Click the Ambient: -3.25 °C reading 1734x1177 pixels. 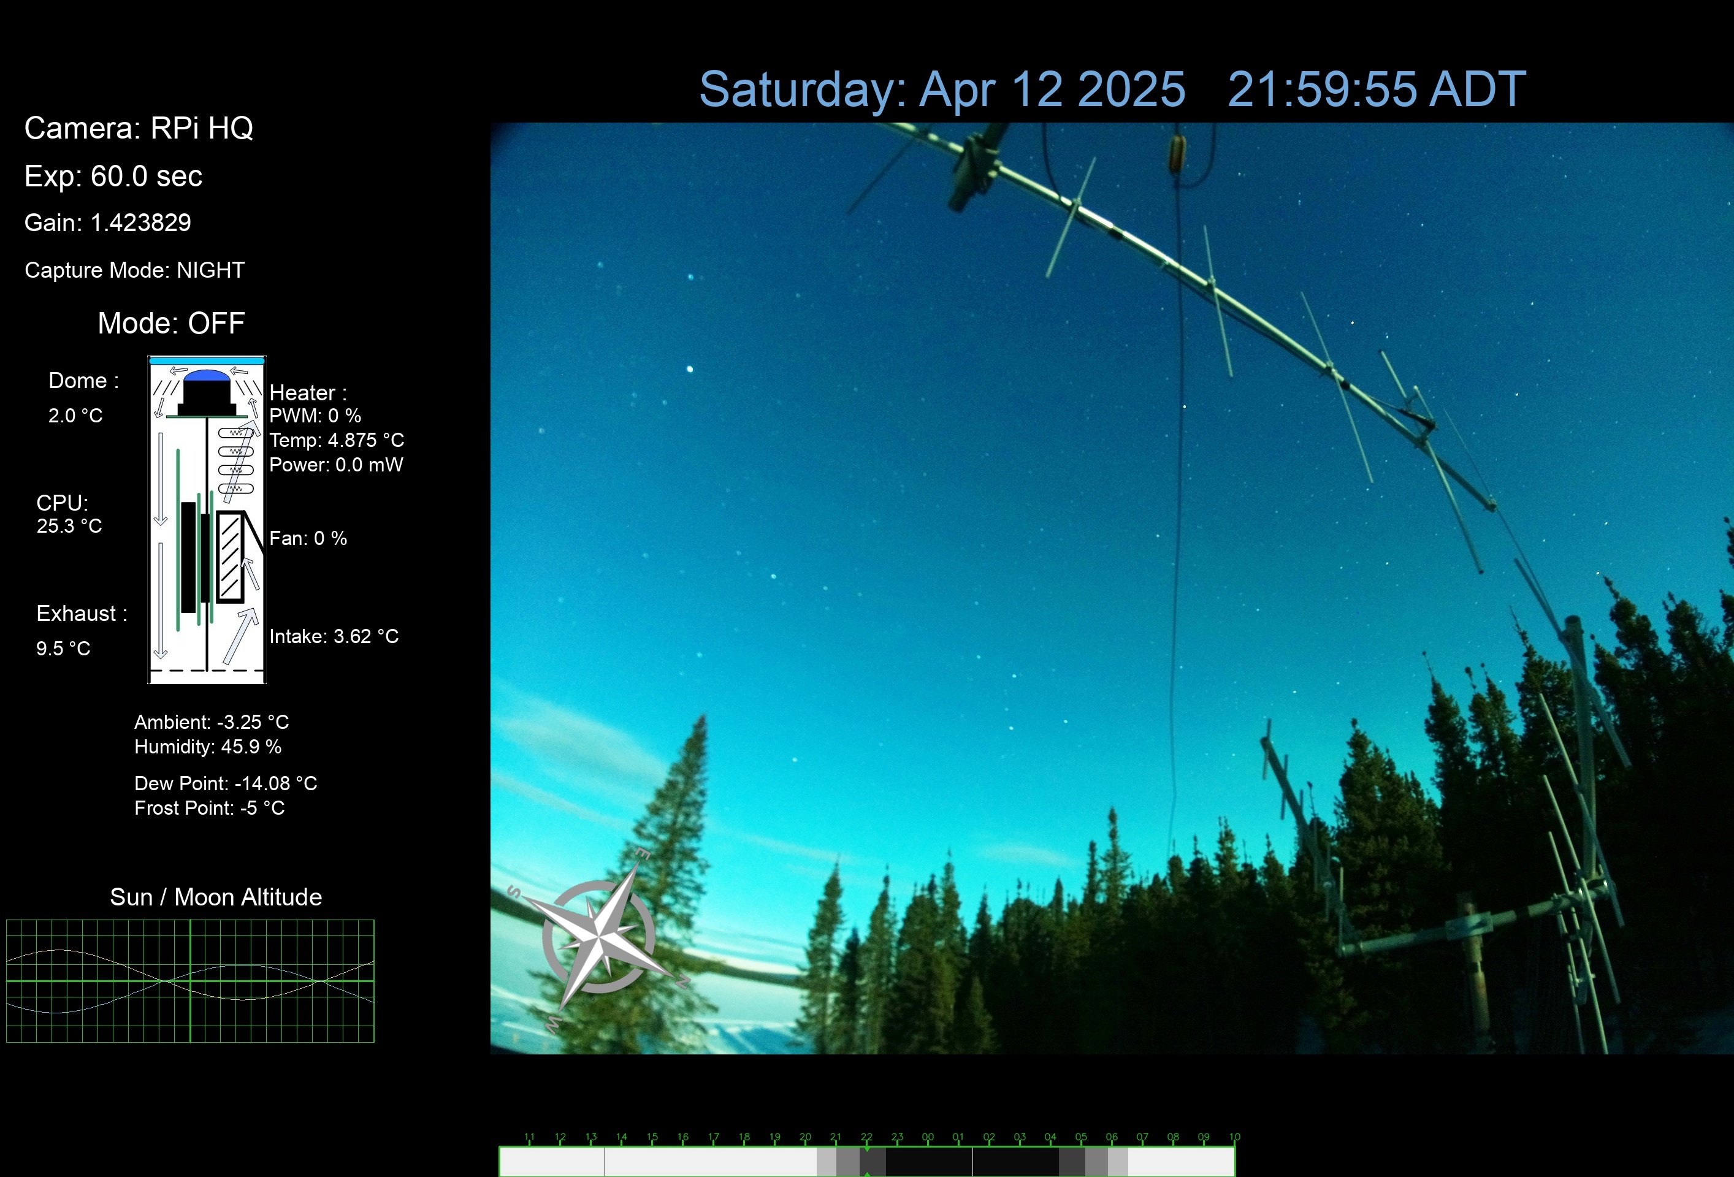click(211, 722)
